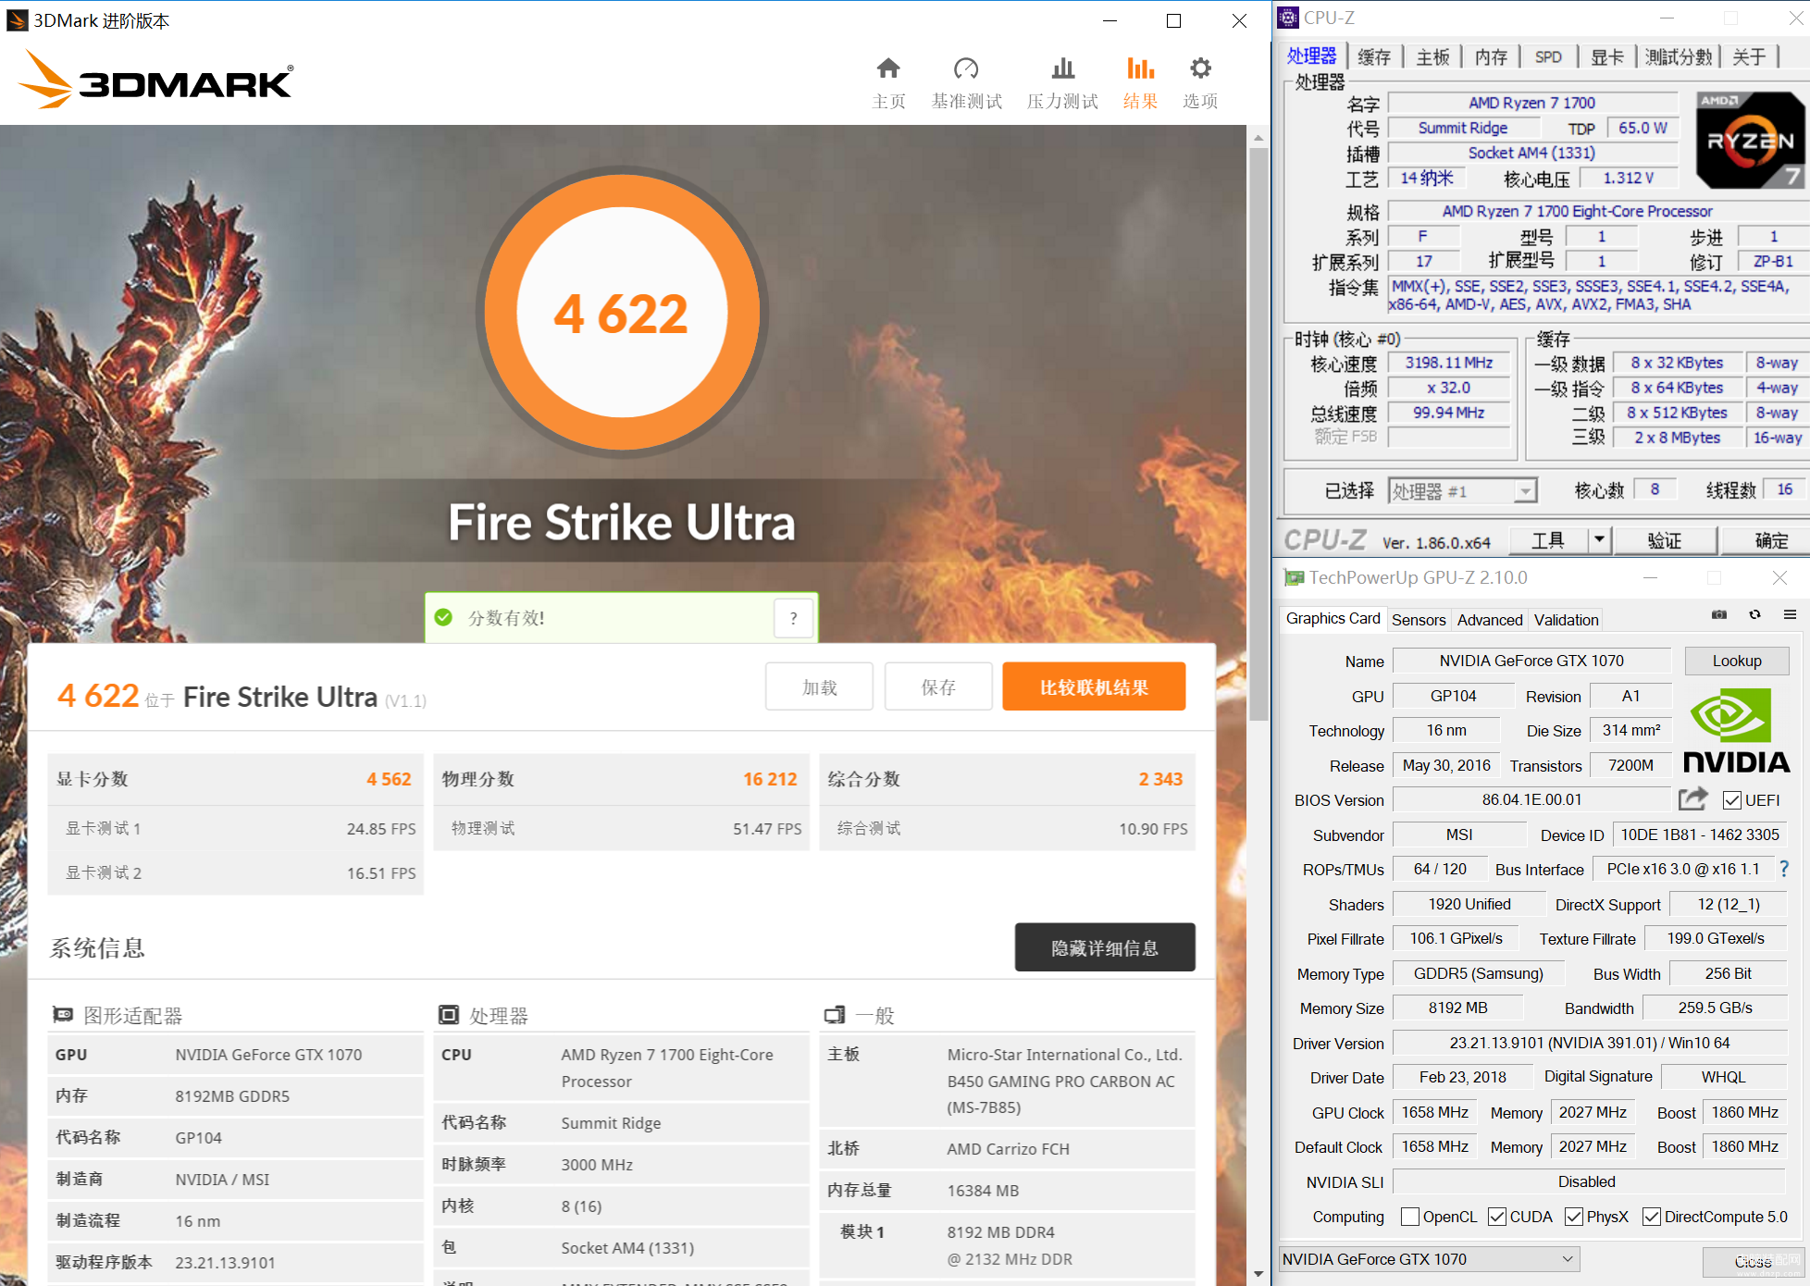Click the orange 比较联机结果 button
The image size is (1810, 1286).
(x=1094, y=686)
